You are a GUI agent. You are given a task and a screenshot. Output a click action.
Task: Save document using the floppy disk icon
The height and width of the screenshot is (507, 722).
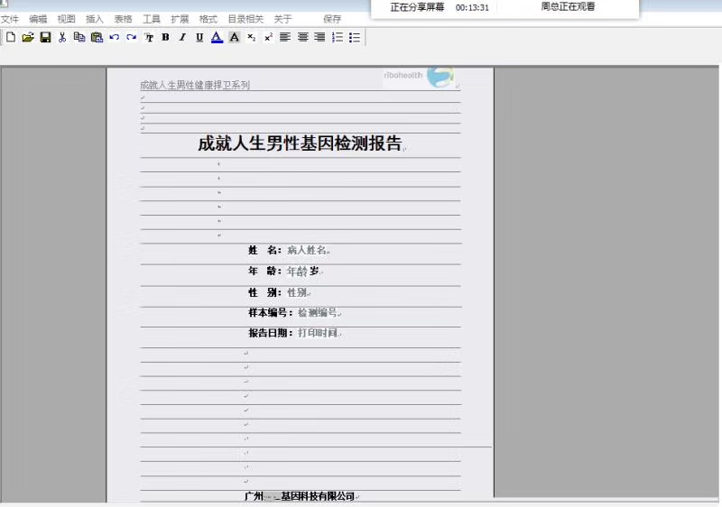point(45,37)
